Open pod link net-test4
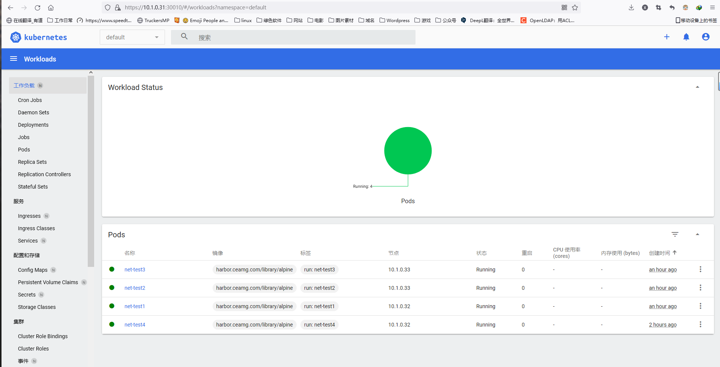 tap(135, 325)
